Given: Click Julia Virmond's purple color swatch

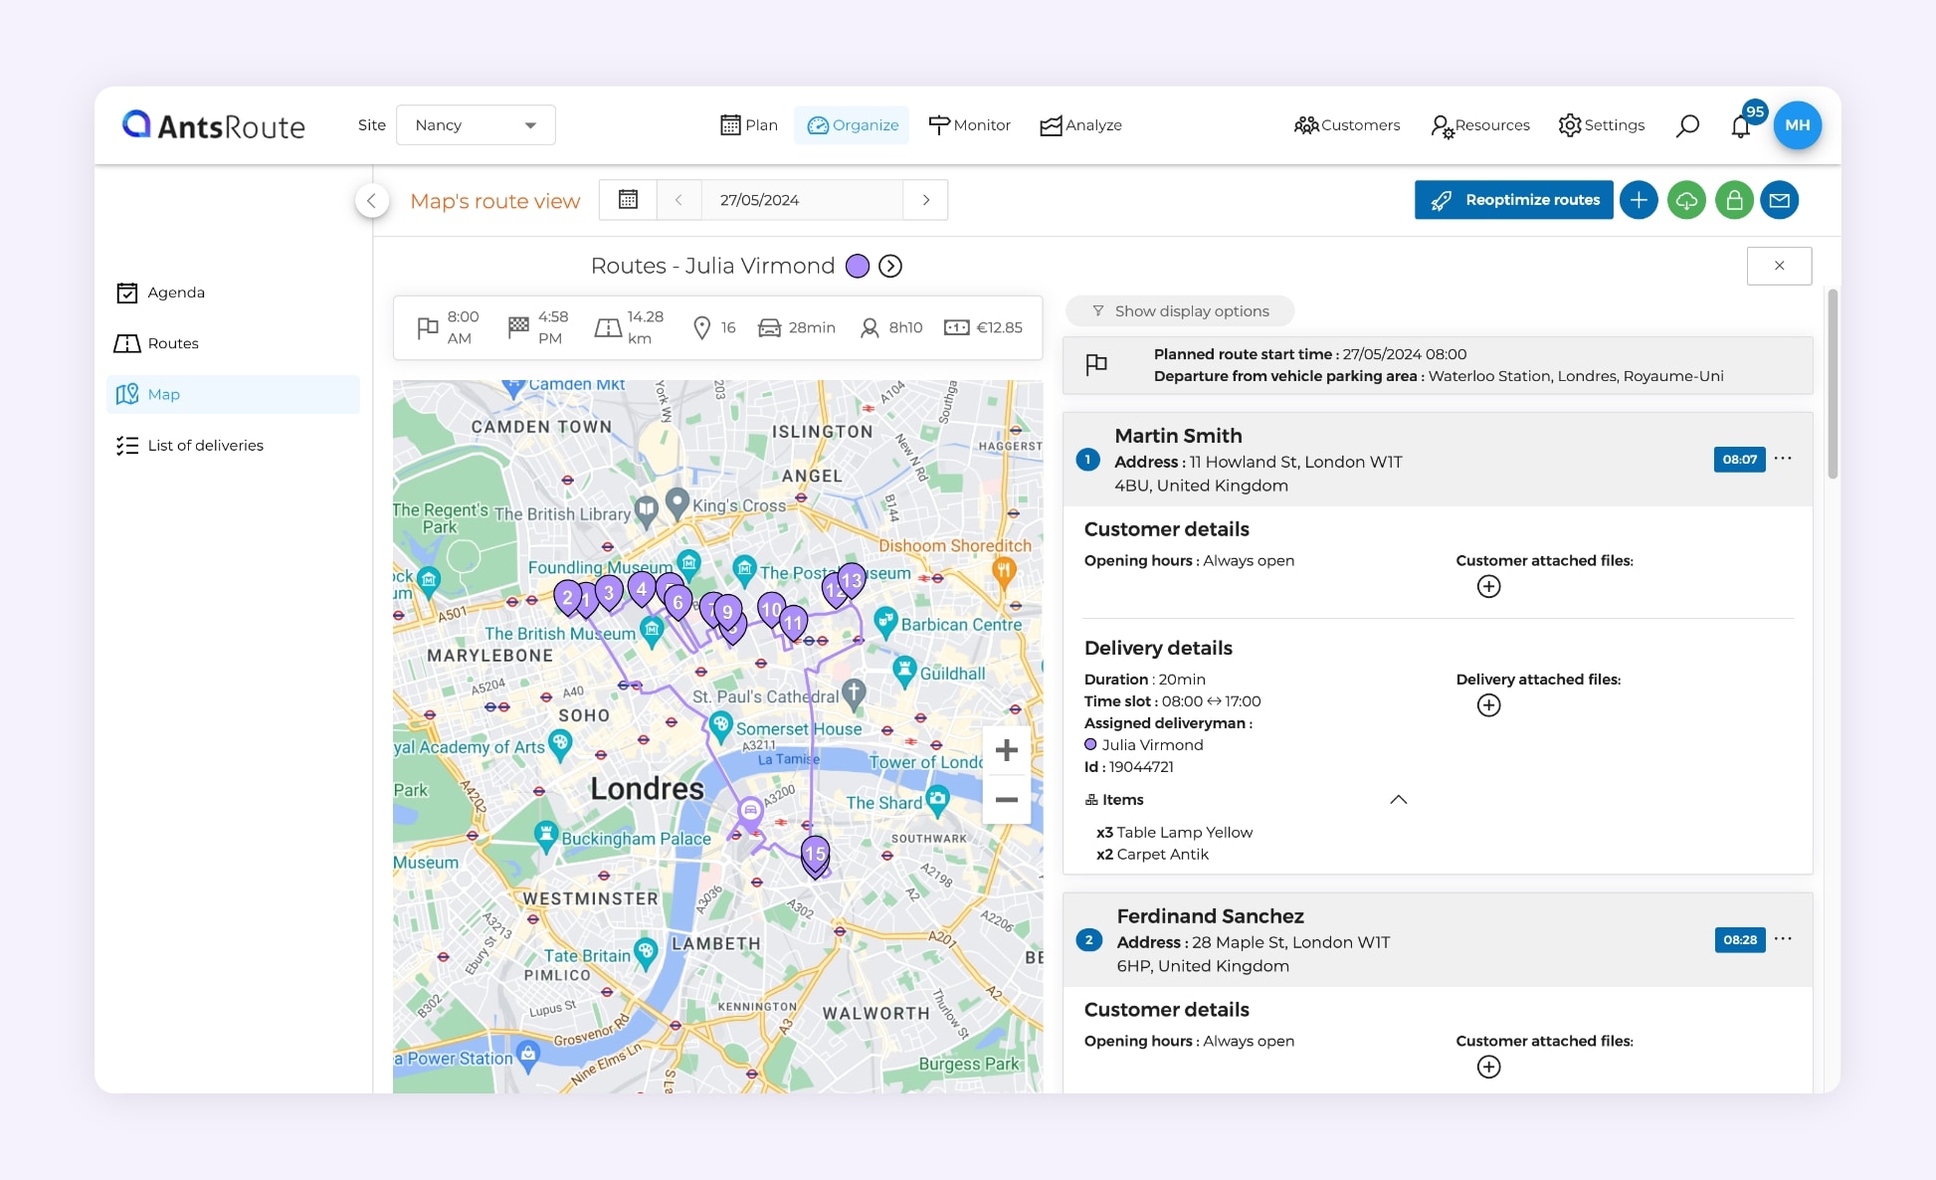Looking at the screenshot, I should pyautogui.click(x=857, y=267).
